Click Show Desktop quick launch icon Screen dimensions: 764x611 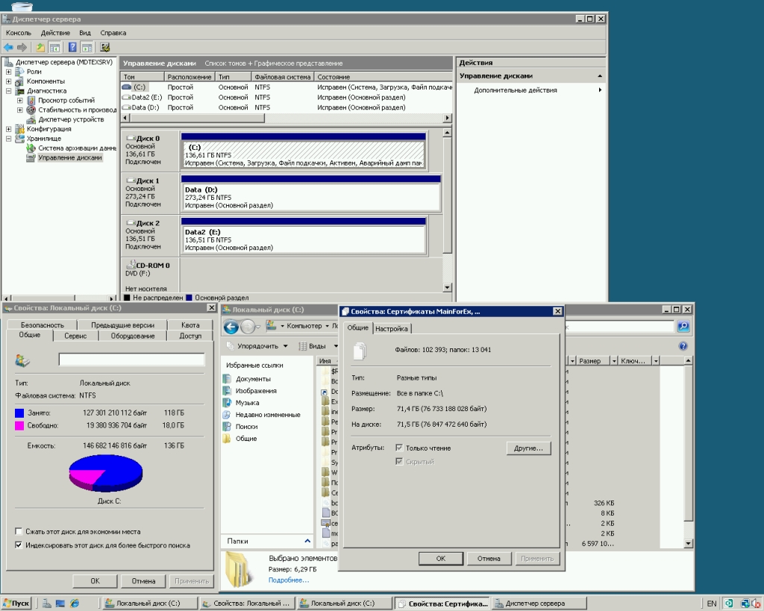60,604
